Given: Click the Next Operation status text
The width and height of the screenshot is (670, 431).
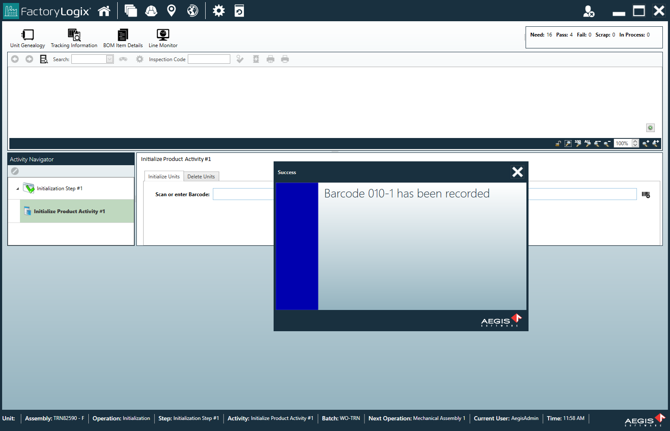Looking at the screenshot, I should pyautogui.click(x=417, y=418).
